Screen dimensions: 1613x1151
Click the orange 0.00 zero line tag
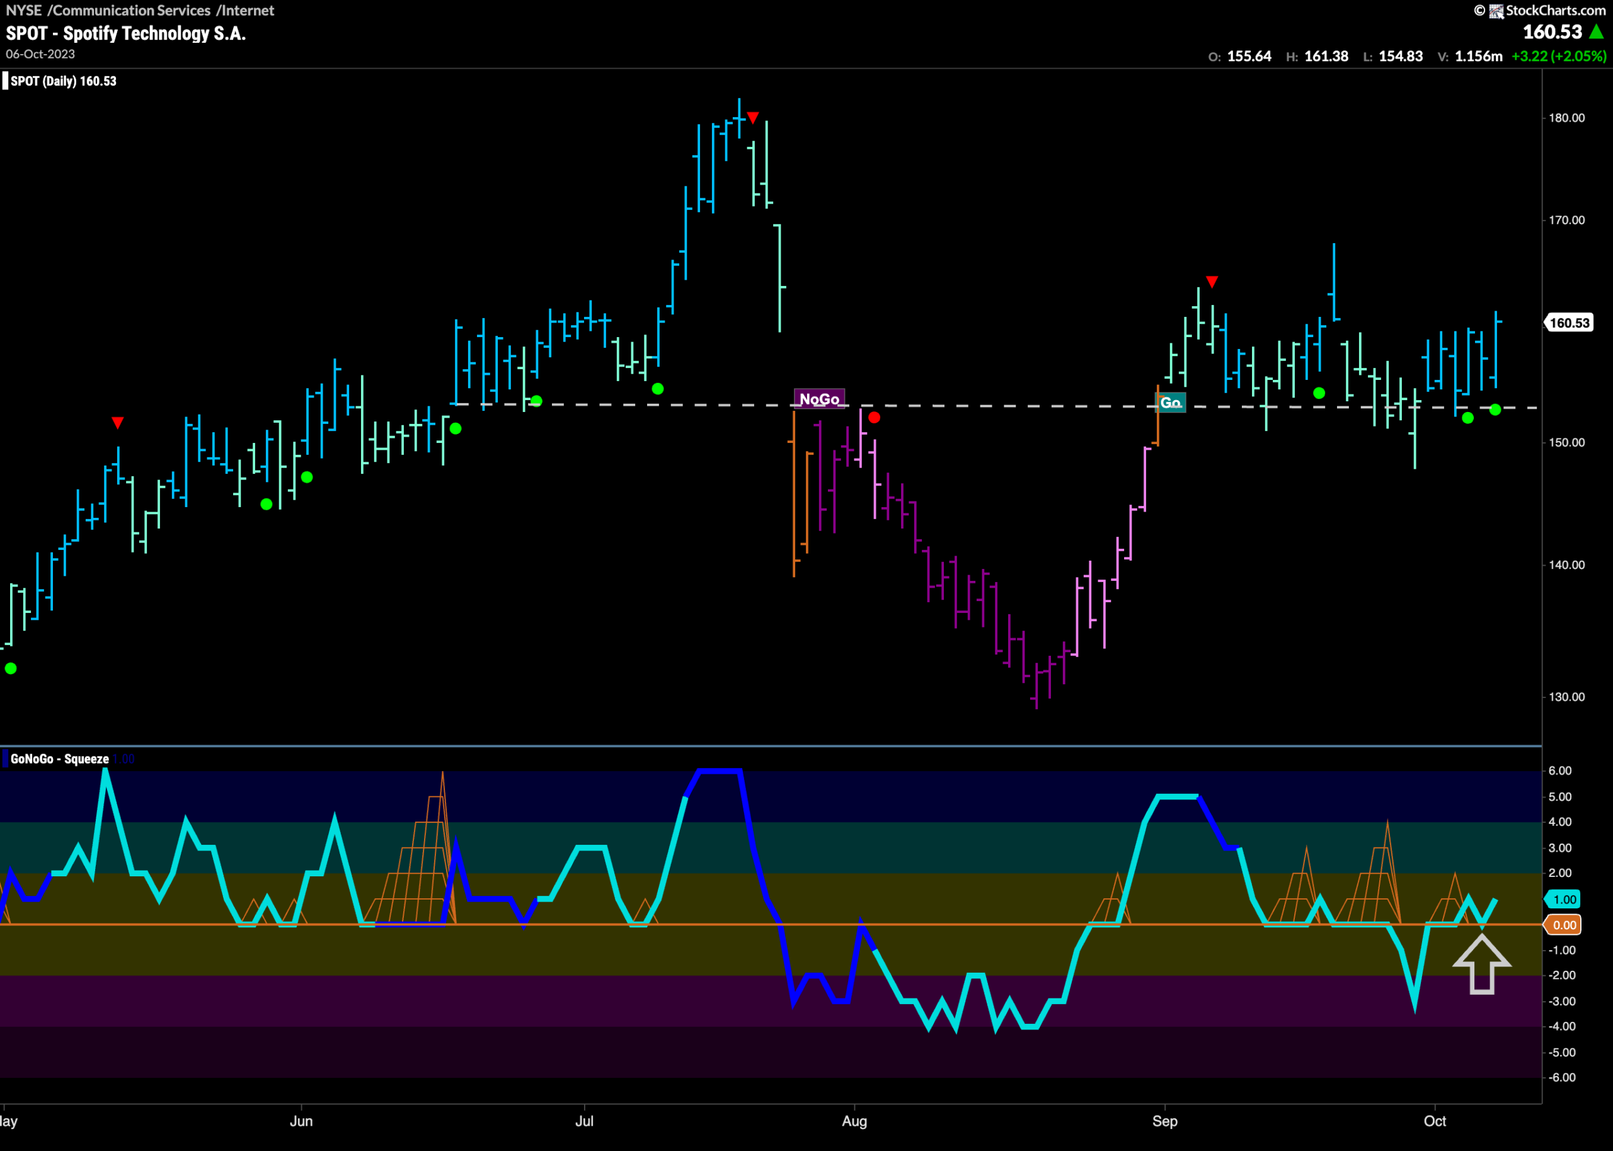1564,925
